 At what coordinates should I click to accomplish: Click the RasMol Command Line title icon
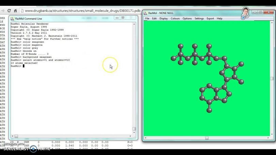12,19
